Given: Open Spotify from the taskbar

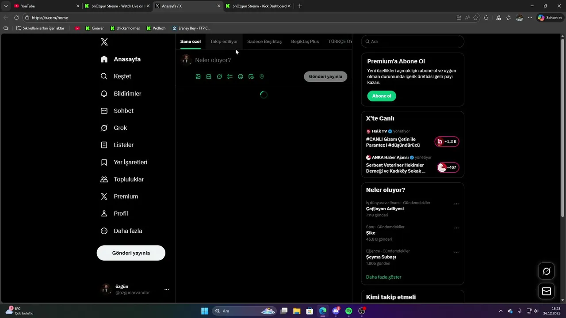Looking at the screenshot, I should pos(348,311).
